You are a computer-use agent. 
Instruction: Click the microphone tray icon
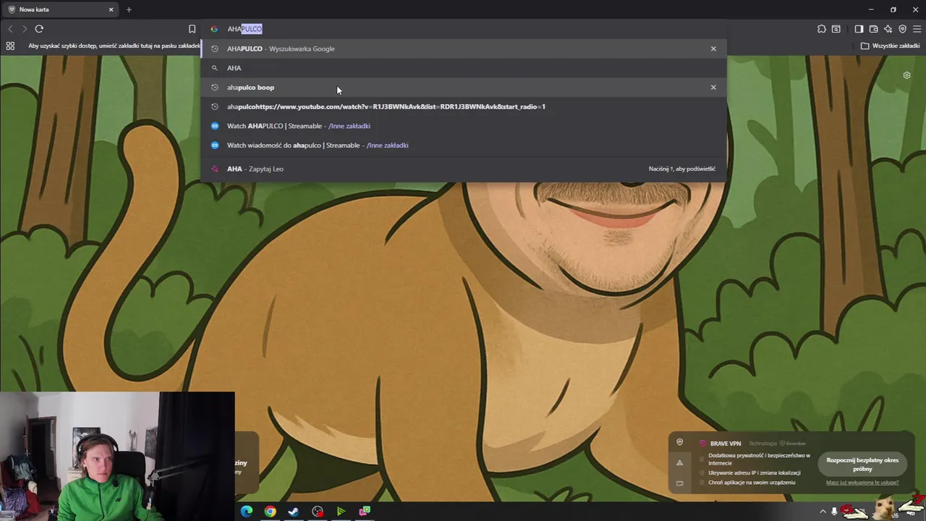[x=834, y=512]
